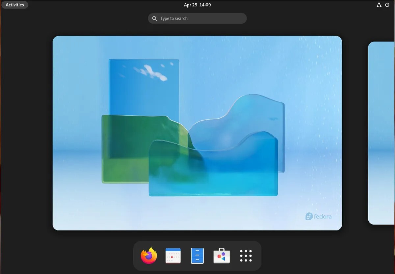
Task: Click the fedora logo on the wallpaper
Action: 318,216
